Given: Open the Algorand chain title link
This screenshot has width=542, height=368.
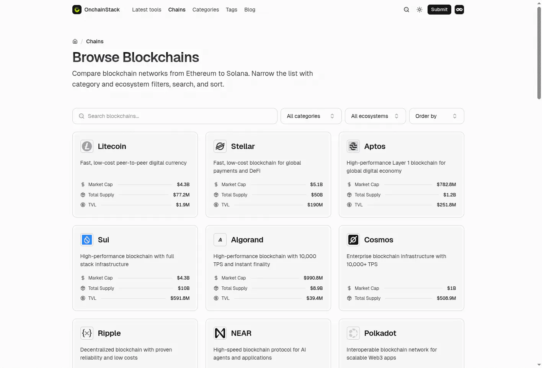Looking at the screenshot, I should (x=247, y=240).
